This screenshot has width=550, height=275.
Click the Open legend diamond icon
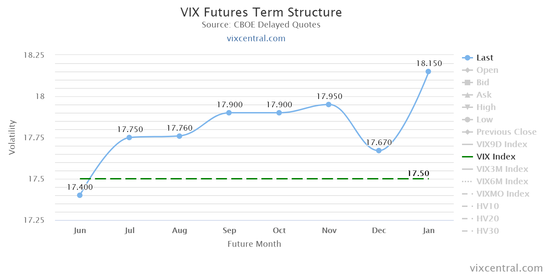(x=467, y=70)
